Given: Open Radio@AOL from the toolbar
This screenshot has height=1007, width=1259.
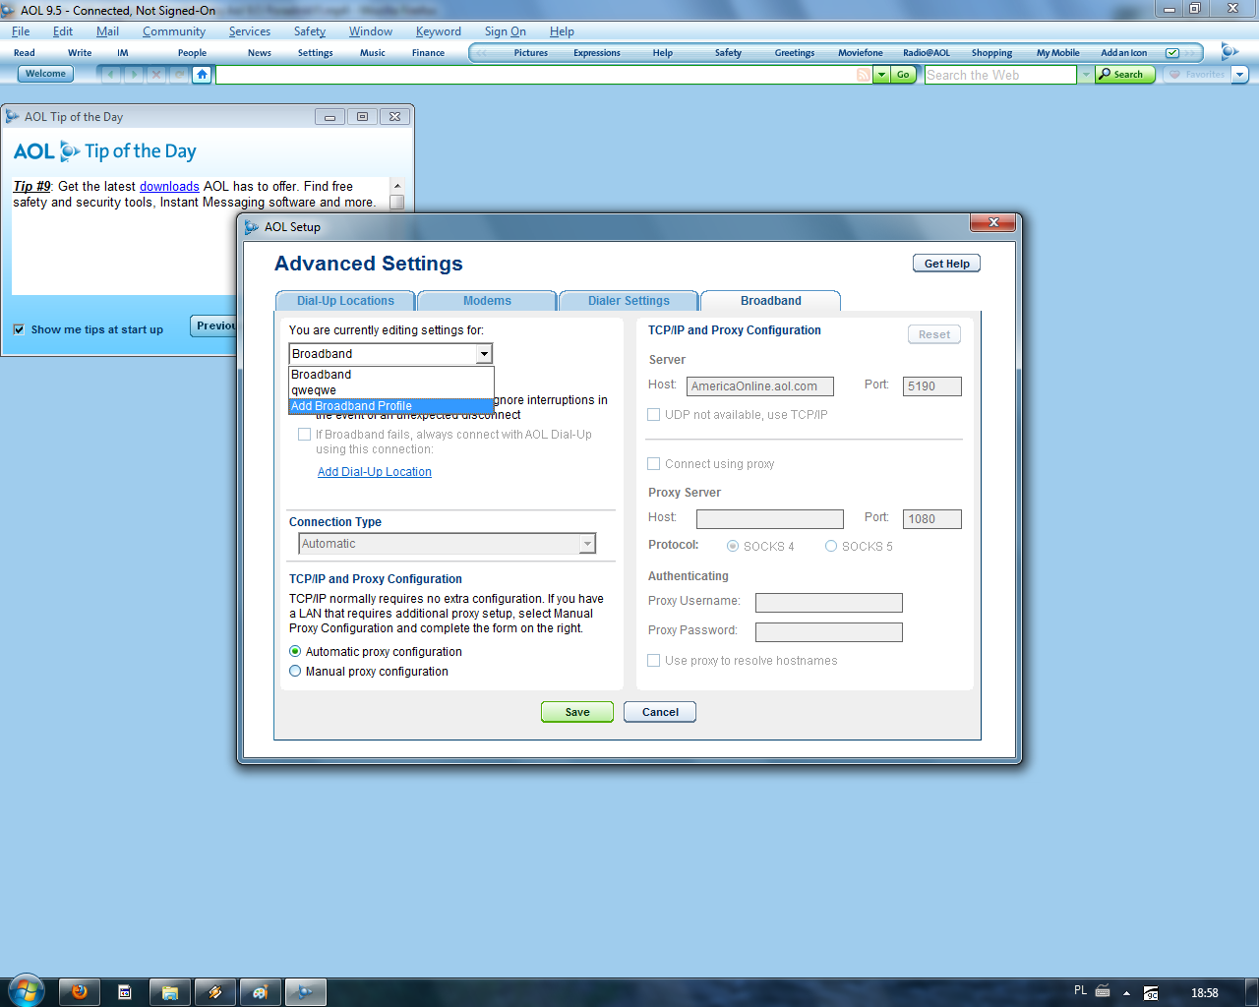Looking at the screenshot, I should pos(927,53).
